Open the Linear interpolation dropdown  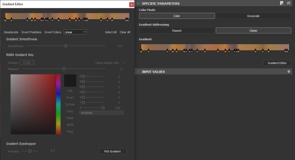coord(75,32)
